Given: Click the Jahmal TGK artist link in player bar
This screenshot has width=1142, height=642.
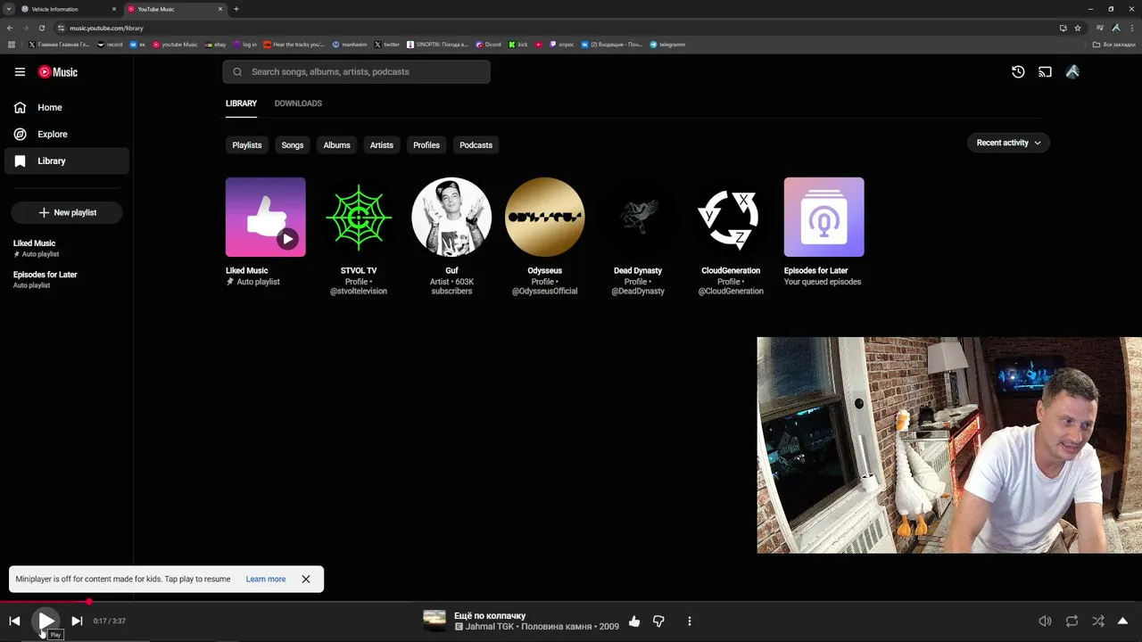Looking at the screenshot, I should click(x=489, y=627).
